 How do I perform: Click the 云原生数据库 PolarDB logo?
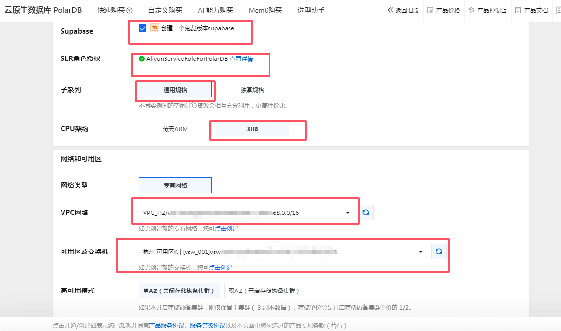pos(44,9)
